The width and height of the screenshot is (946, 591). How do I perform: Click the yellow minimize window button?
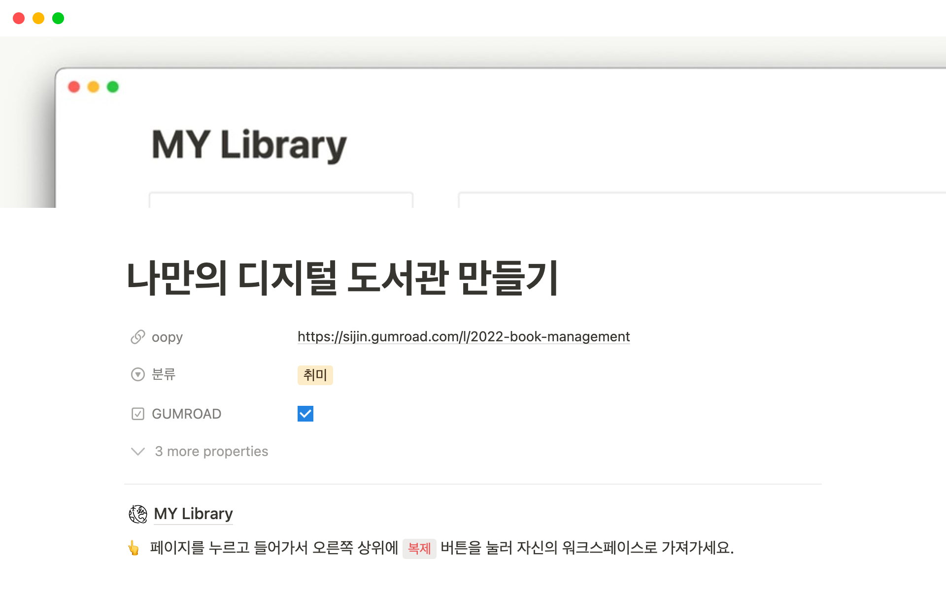pyautogui.click(x=38, y=18)
